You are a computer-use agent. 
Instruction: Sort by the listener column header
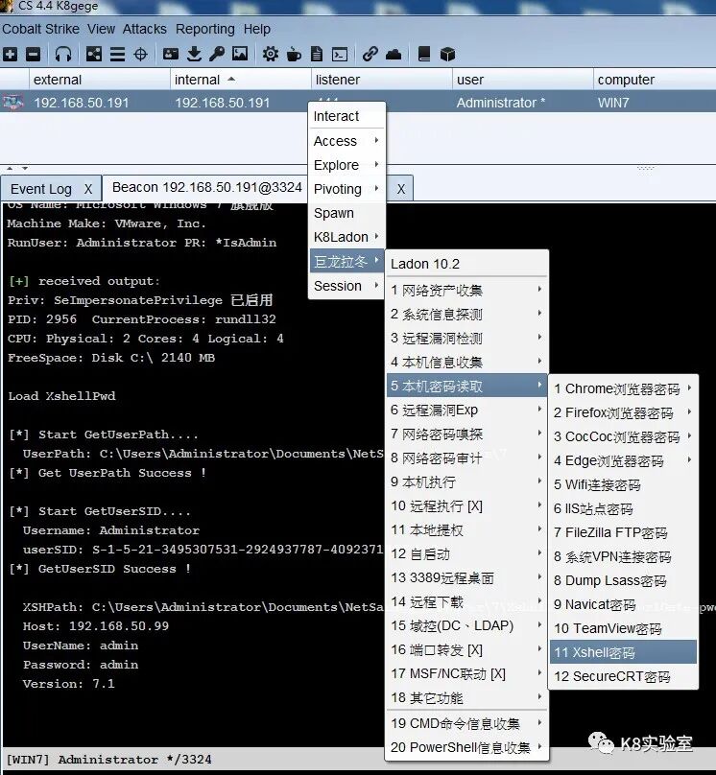[381, 80]
